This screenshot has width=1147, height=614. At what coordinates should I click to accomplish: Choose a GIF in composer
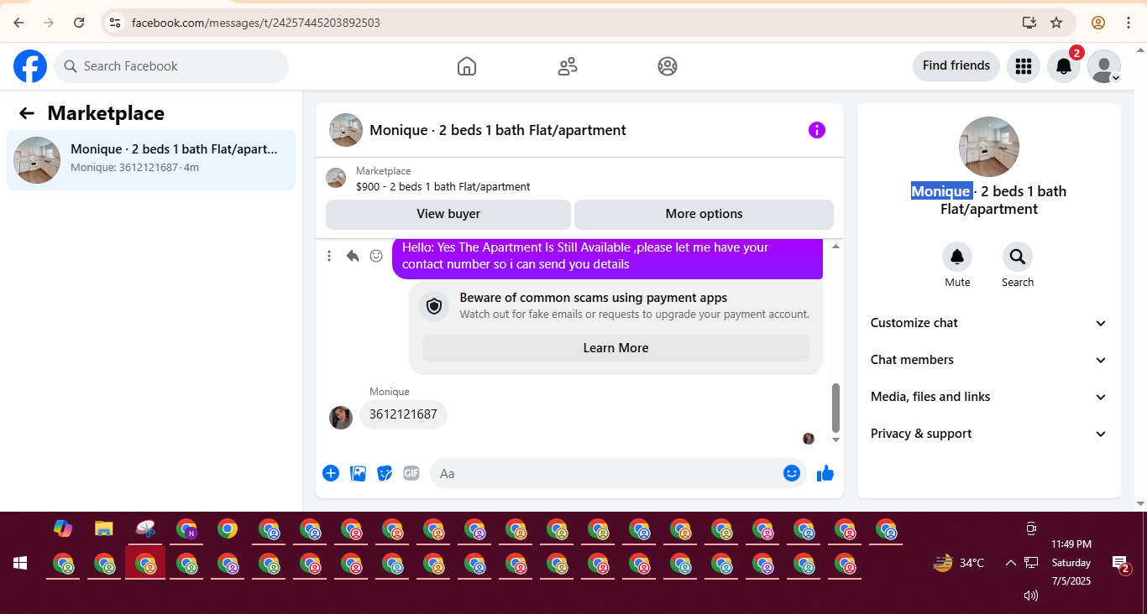[x=411, y=473]
